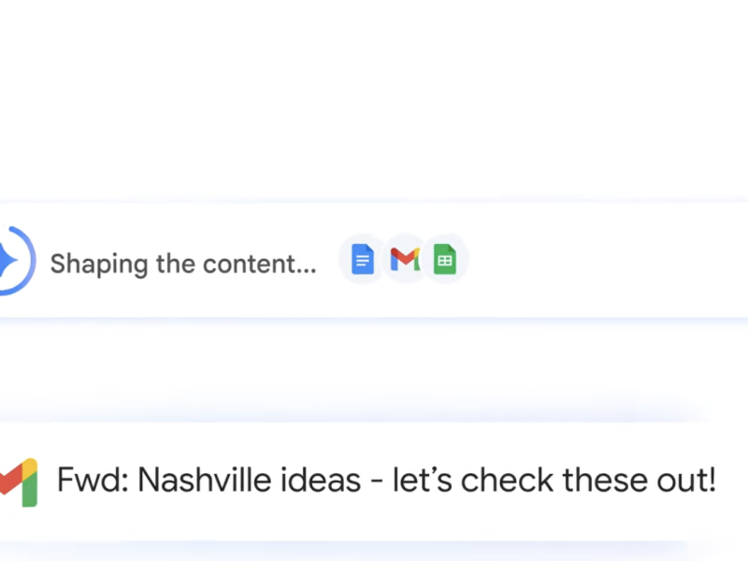Open the Google Docs source icon
This screenshot has height=561, width=748.
coord(363,260)
